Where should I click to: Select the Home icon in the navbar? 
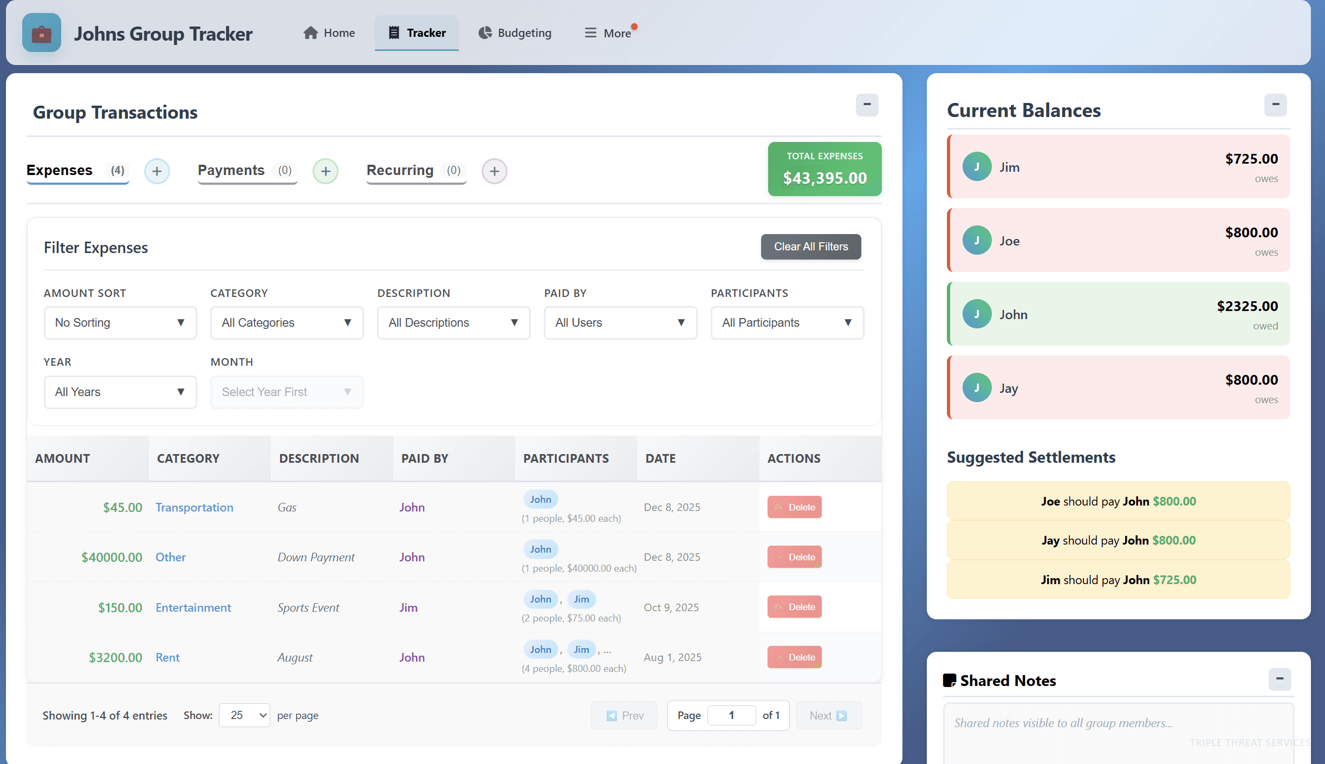pos(310,33)
